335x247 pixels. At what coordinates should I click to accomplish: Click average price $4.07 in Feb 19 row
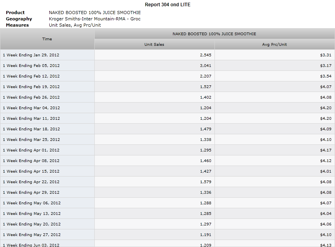326,87
